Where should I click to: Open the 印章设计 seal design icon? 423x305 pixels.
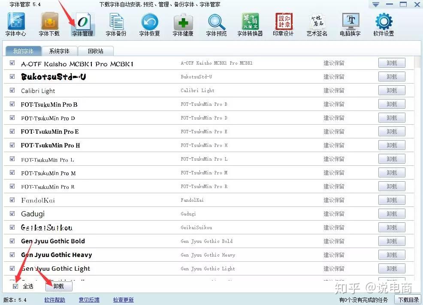point(284,24)
